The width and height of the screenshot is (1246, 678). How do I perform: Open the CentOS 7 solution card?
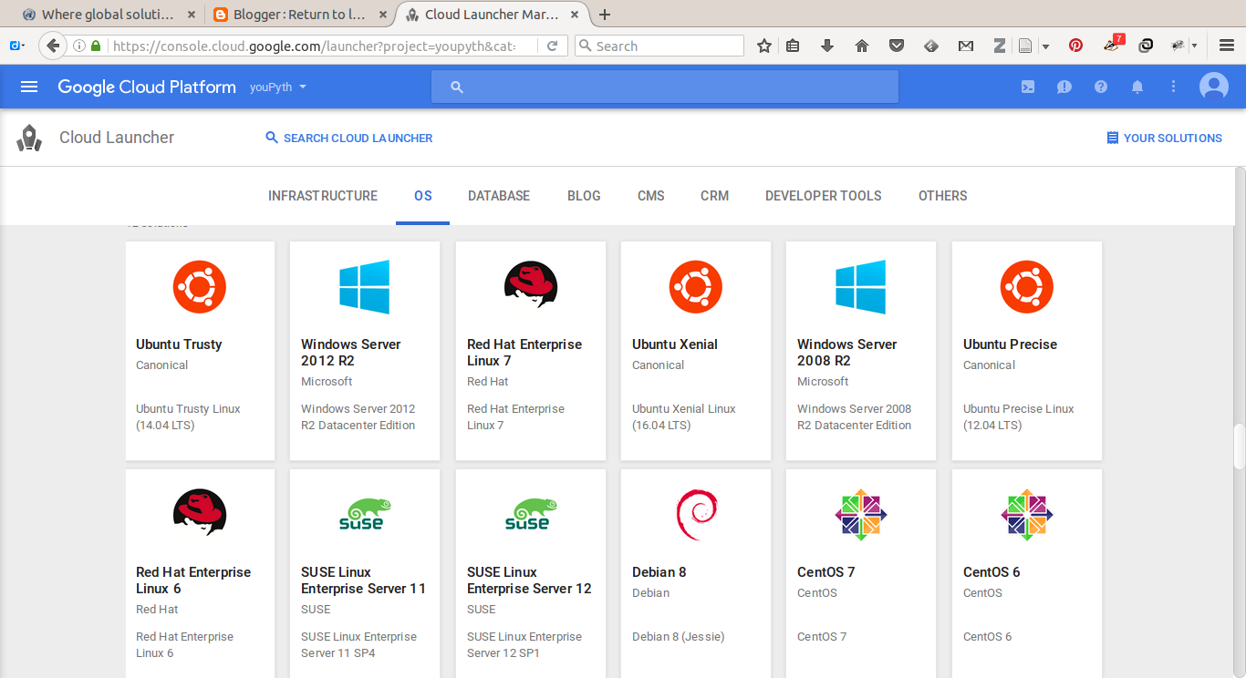pos(861,574)
